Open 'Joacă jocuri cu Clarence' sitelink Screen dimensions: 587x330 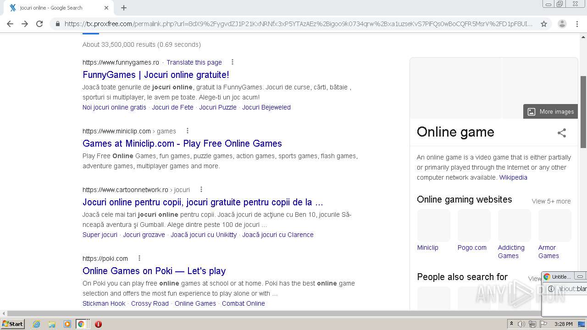[x=278, y=235]
